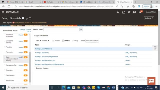Open Microsoft Edge in the taskbar

[63, 87]
